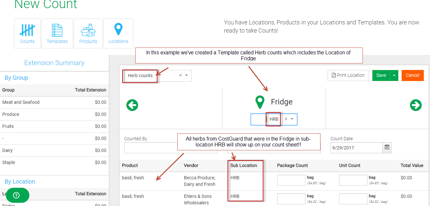Click Unit Count field for Ehlers & Sons basil

point(353,199)
